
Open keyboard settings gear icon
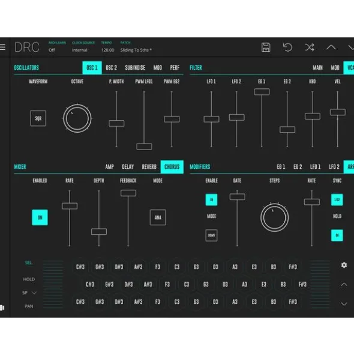coord(344,265)
